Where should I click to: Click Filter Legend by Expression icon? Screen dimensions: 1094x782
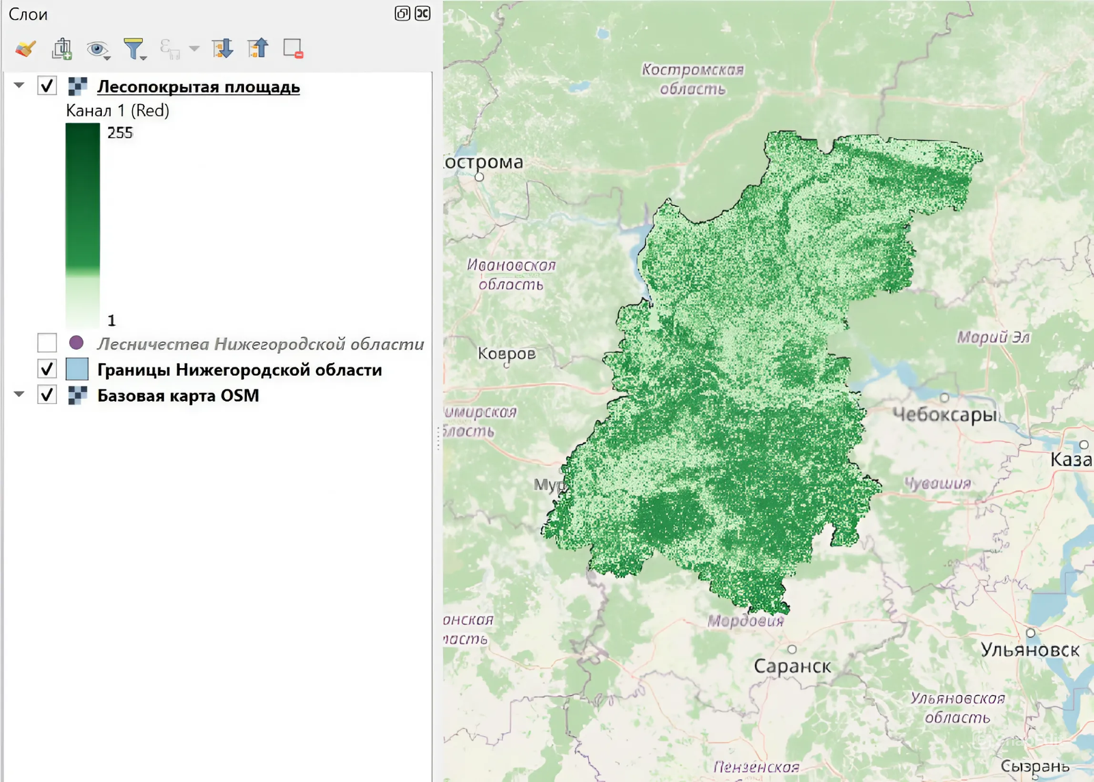(x=169, y=49)
